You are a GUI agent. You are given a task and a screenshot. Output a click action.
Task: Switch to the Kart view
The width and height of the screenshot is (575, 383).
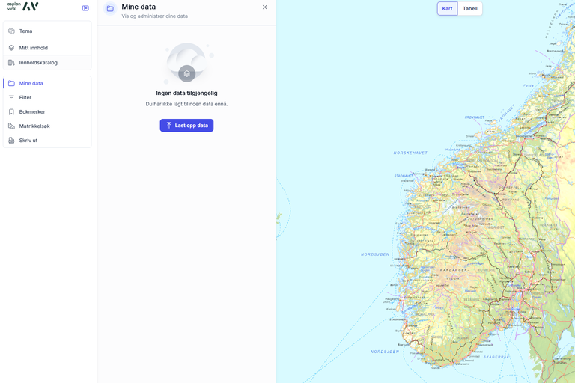[x=447, y=9]
